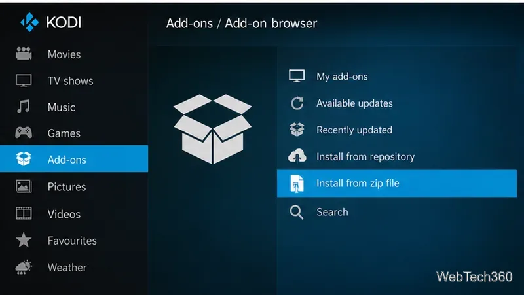Click the Search magnifier icon
524x295 pixels.
297,212
